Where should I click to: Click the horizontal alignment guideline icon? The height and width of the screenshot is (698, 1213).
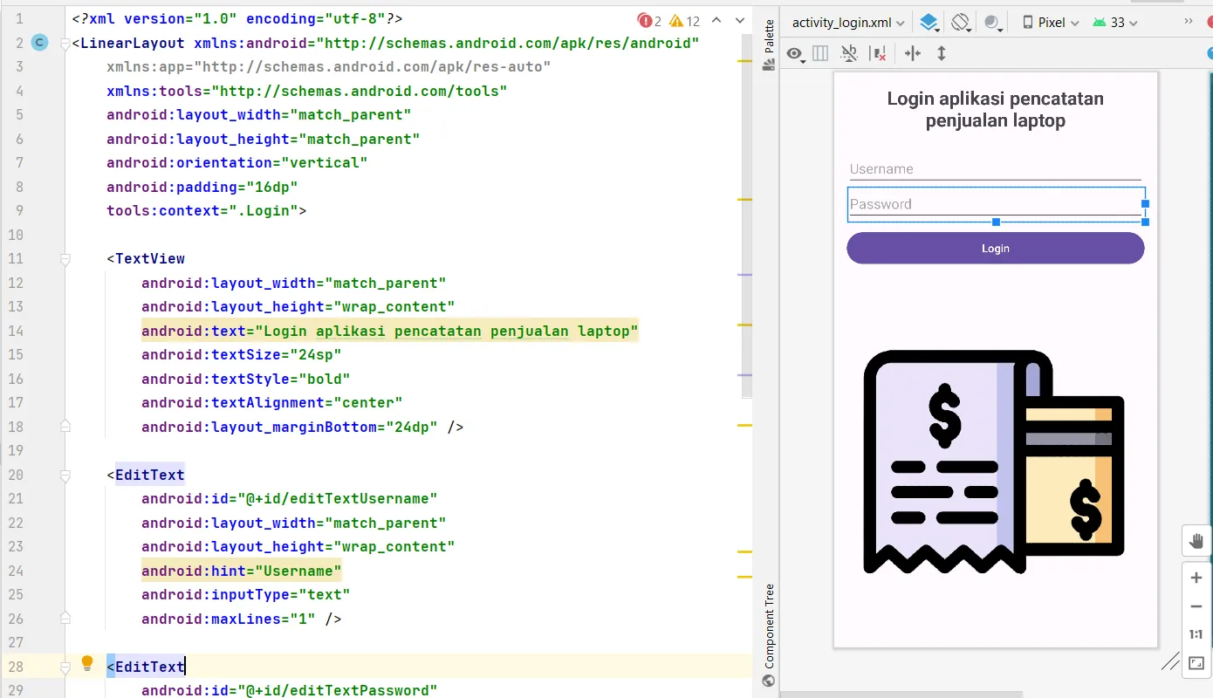913,53
